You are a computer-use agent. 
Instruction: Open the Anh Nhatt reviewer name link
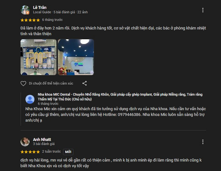pos(42,140)
